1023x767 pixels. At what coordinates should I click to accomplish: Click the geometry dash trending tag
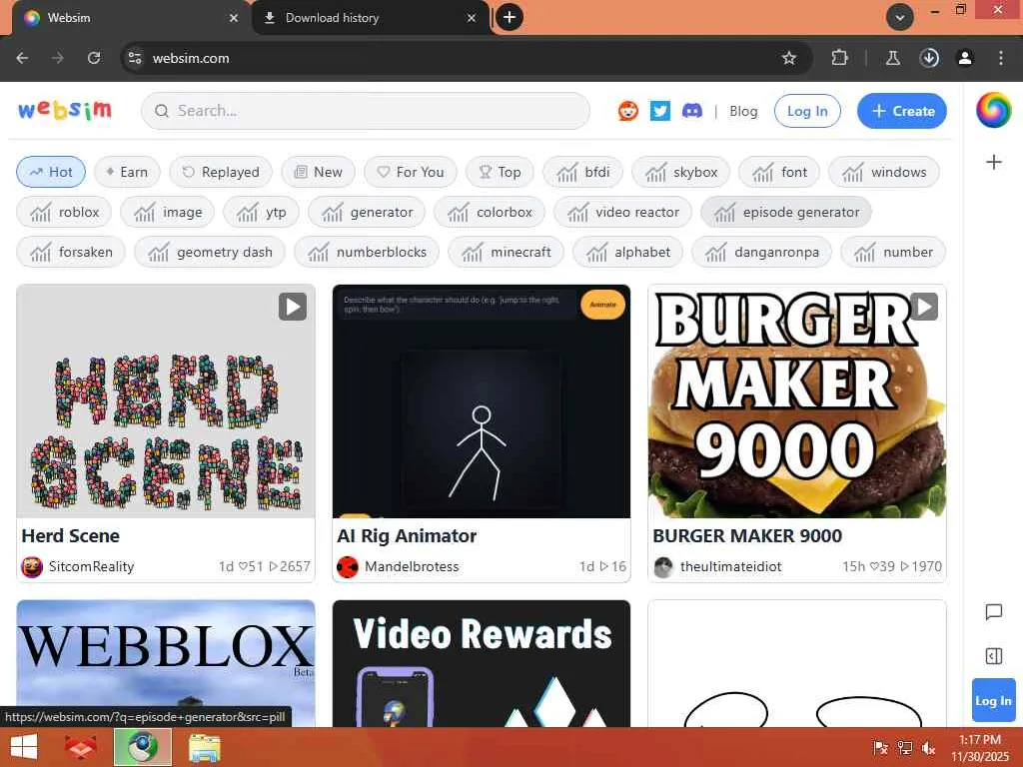click(x=210, y=252)
